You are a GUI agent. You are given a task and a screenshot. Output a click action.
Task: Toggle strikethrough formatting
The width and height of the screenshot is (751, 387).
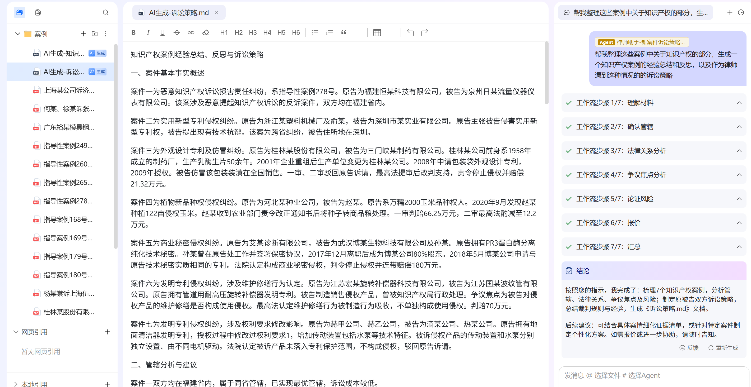[x=177, y=32]
